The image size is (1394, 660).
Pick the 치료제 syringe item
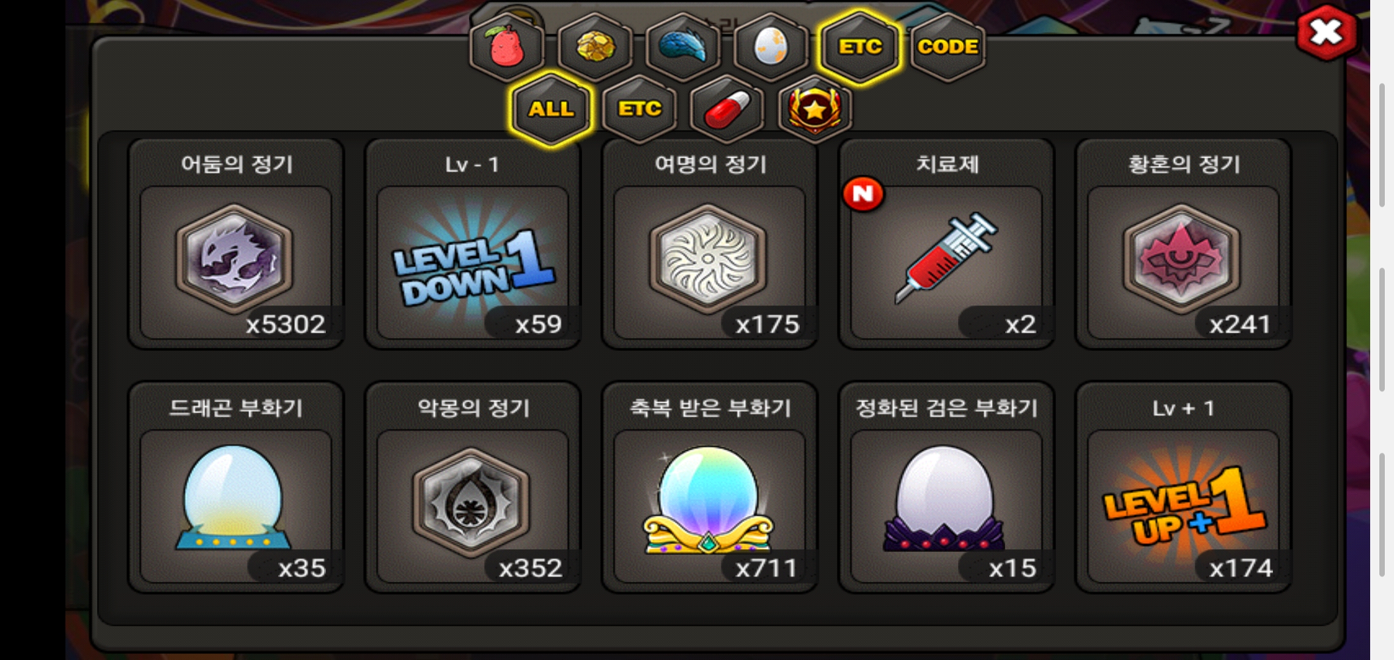pos(946,244)
